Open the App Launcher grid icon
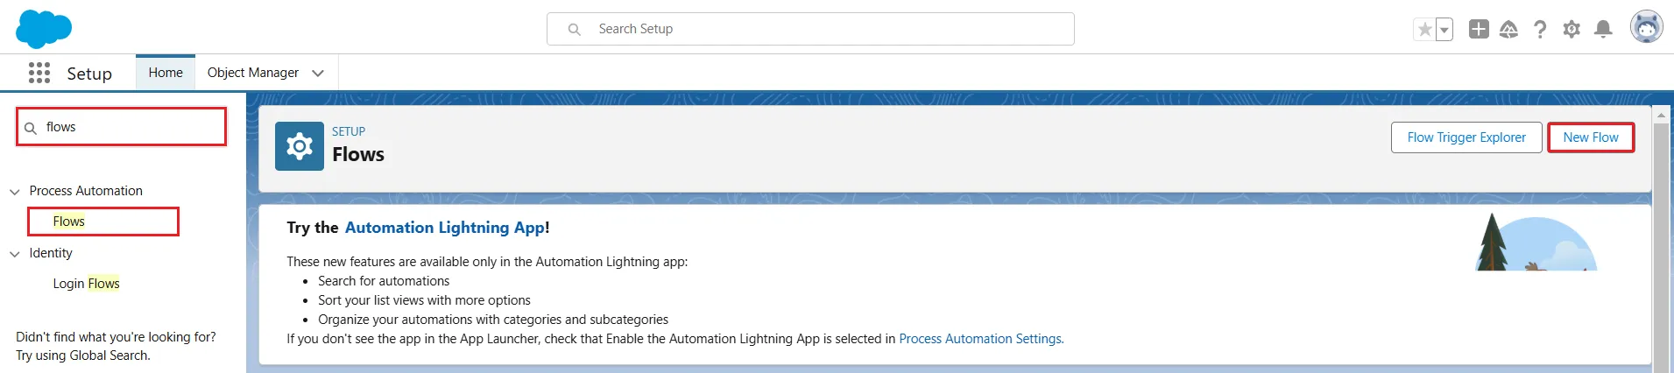Image resolution: width=1674 pixels, height=373 pixels. (39, 73)
